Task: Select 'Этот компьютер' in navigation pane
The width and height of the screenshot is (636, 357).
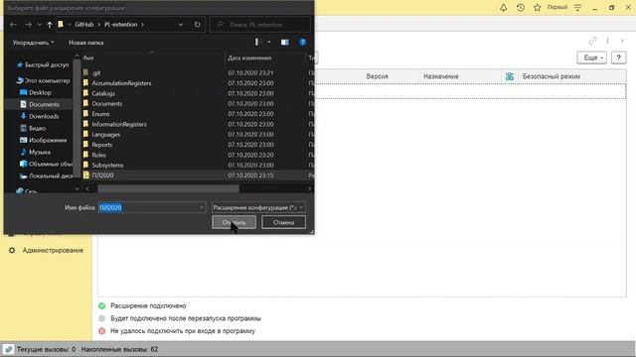Action: 43,80
